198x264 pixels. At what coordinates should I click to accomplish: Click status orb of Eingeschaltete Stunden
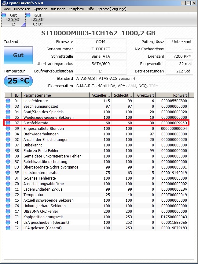(x=8, y=128)
